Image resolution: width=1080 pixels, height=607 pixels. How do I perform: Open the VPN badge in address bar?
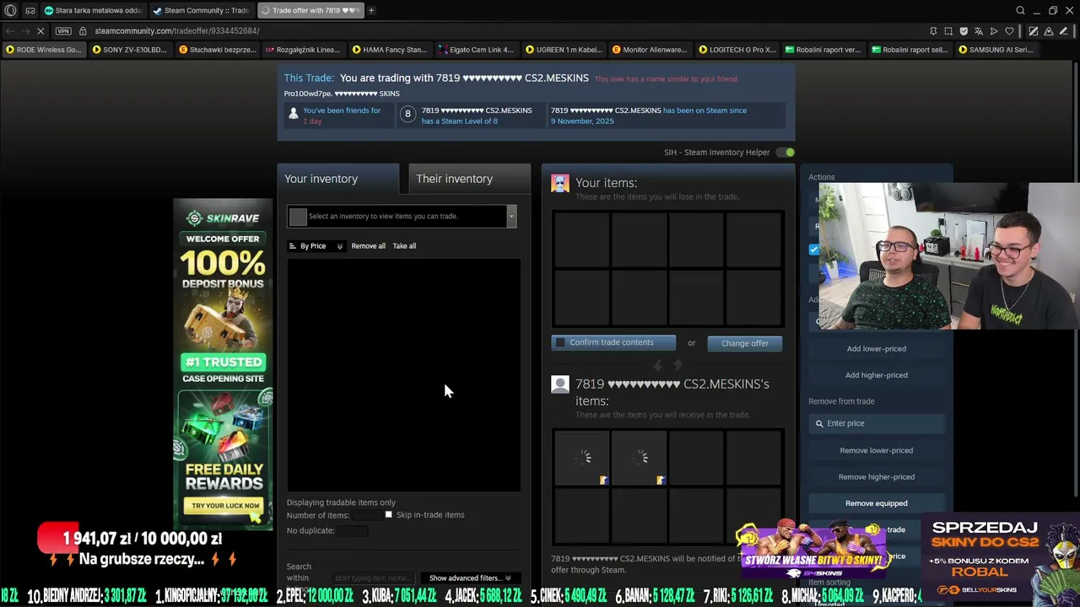click(63, 31)
